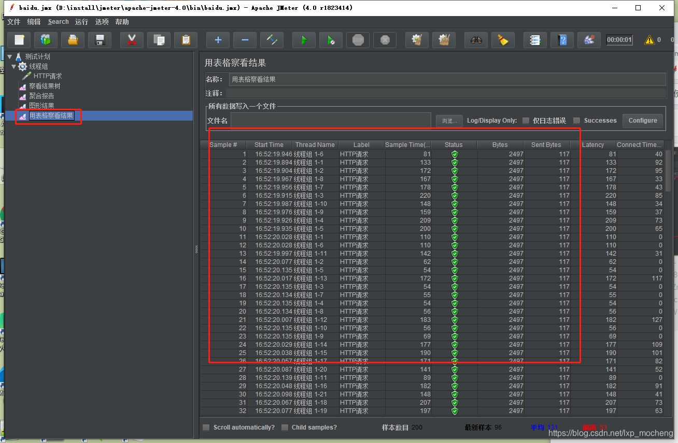Select 用表格察看结果 in the tree
The width and height of the screenshot is (678, 443).
point(51,115)
